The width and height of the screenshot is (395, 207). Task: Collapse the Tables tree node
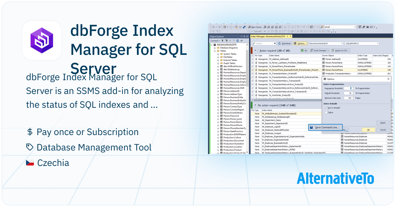(215, 51)
